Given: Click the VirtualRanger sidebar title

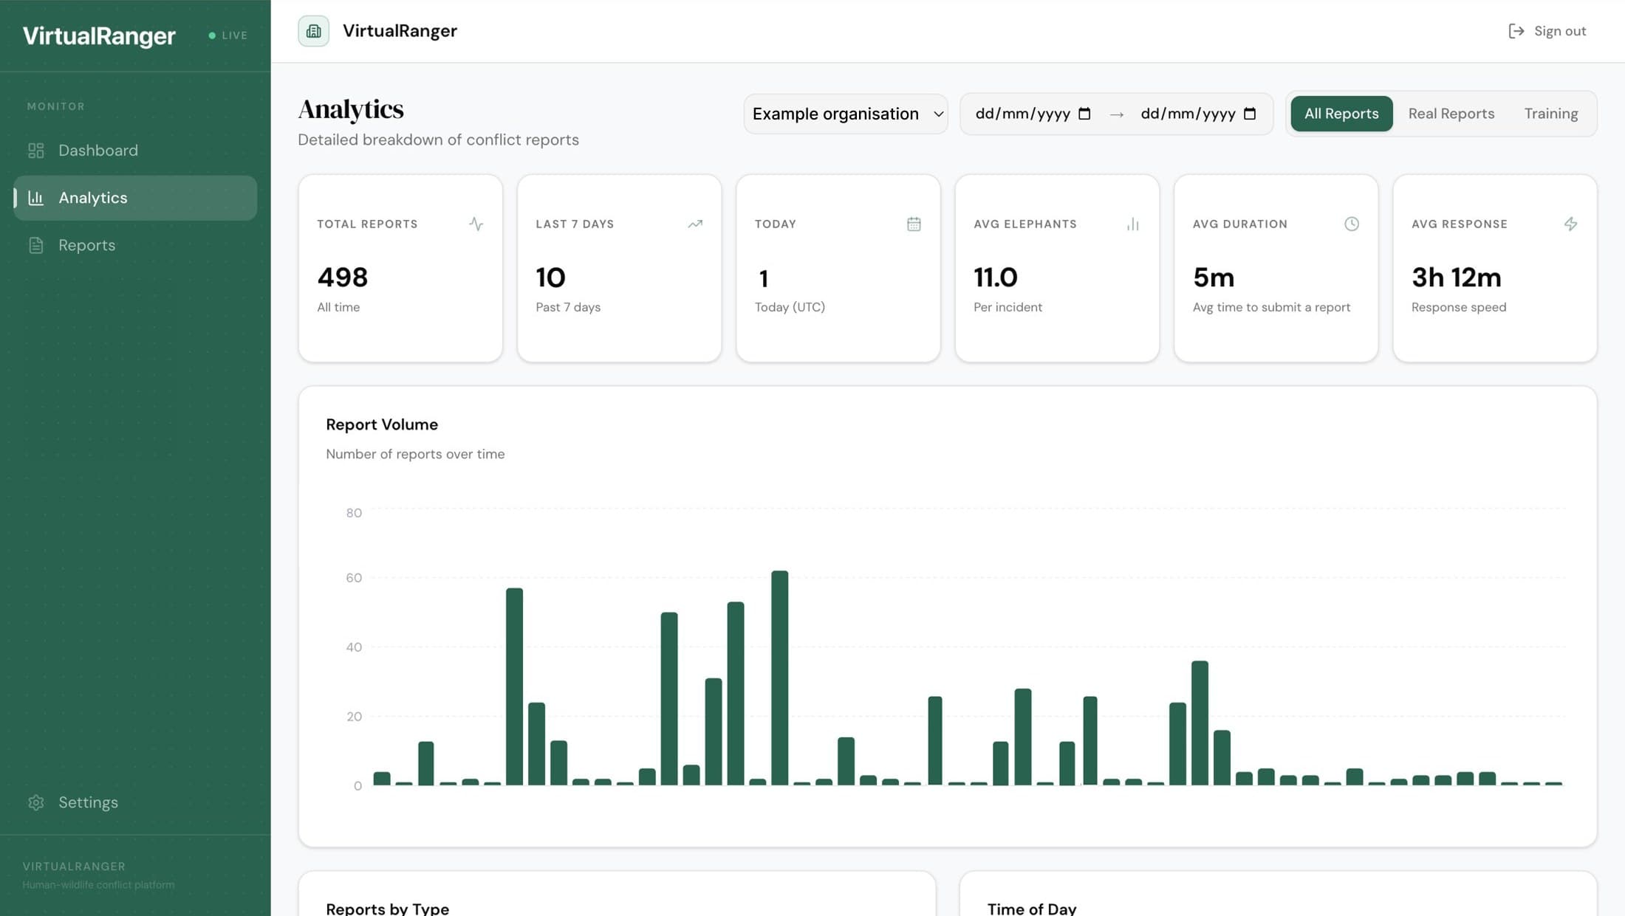Looking at the screenshot, I should coord(99,36).
